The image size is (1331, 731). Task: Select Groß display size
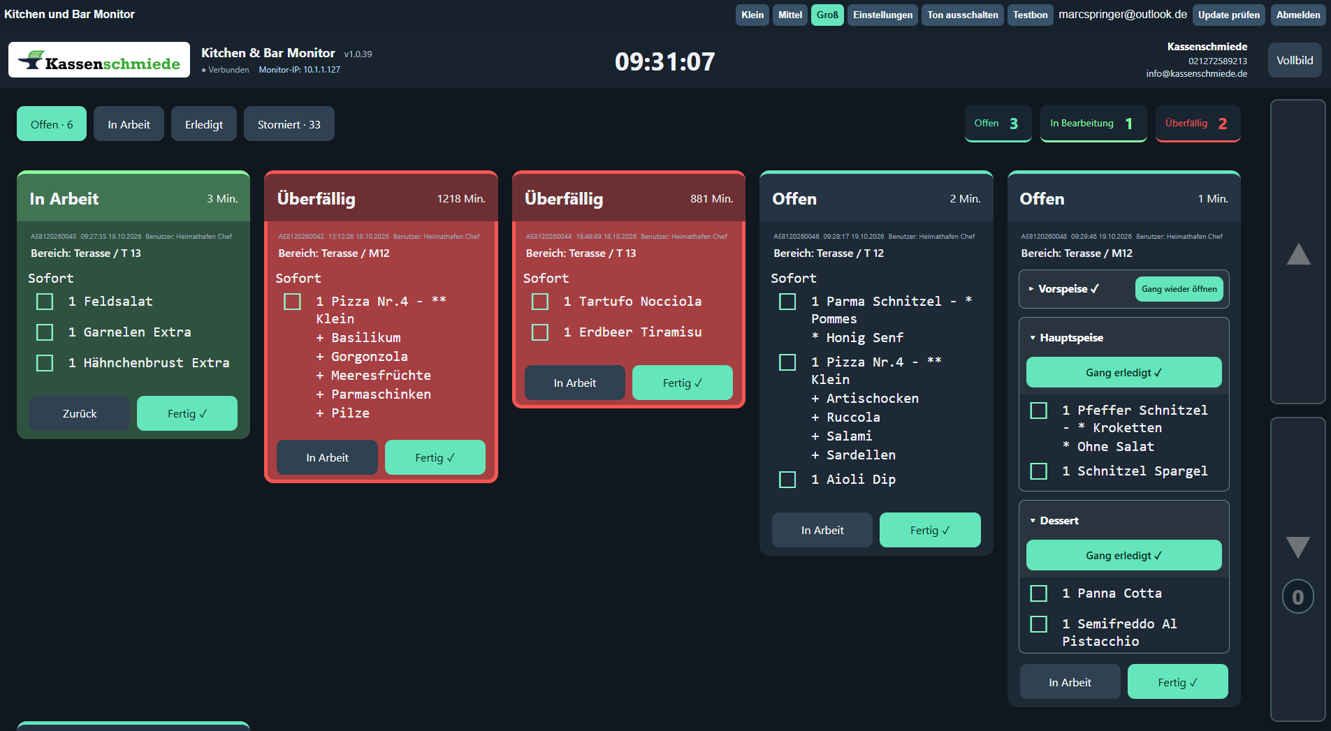click(x=827, y=15)
